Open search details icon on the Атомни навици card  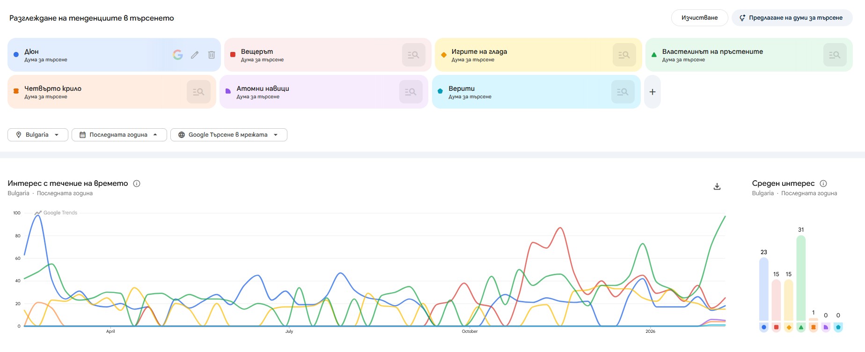[411, 92]
